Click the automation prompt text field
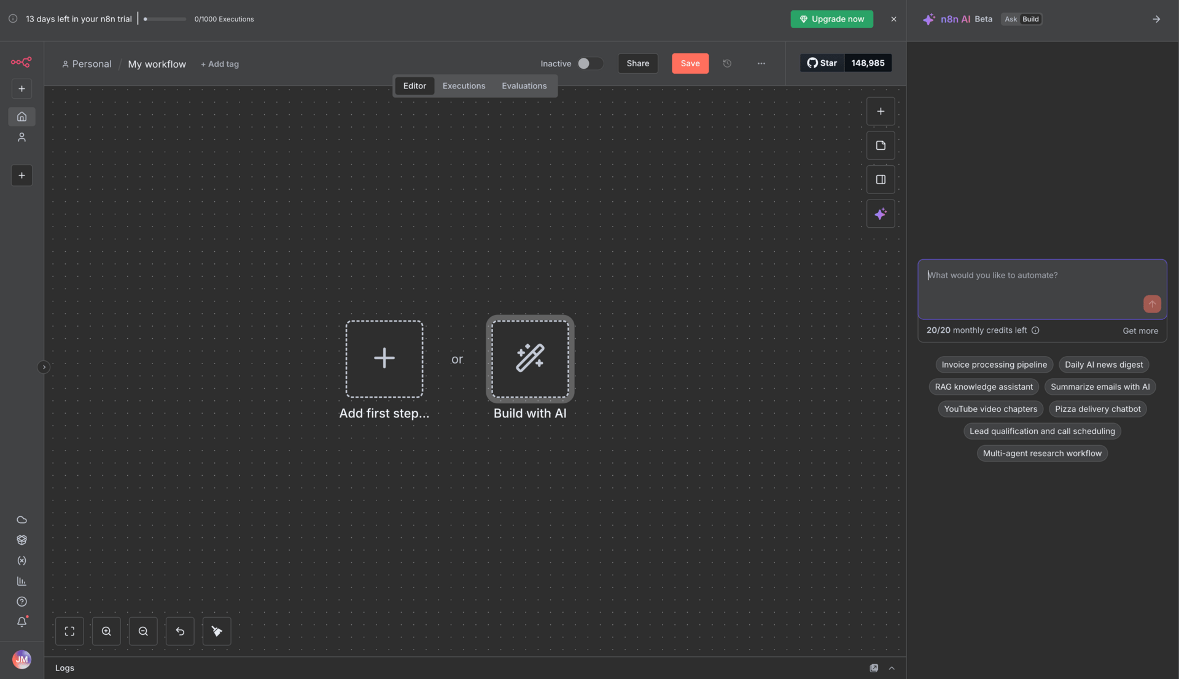This screenshot has width=1179, height=679. point(1032,285)
